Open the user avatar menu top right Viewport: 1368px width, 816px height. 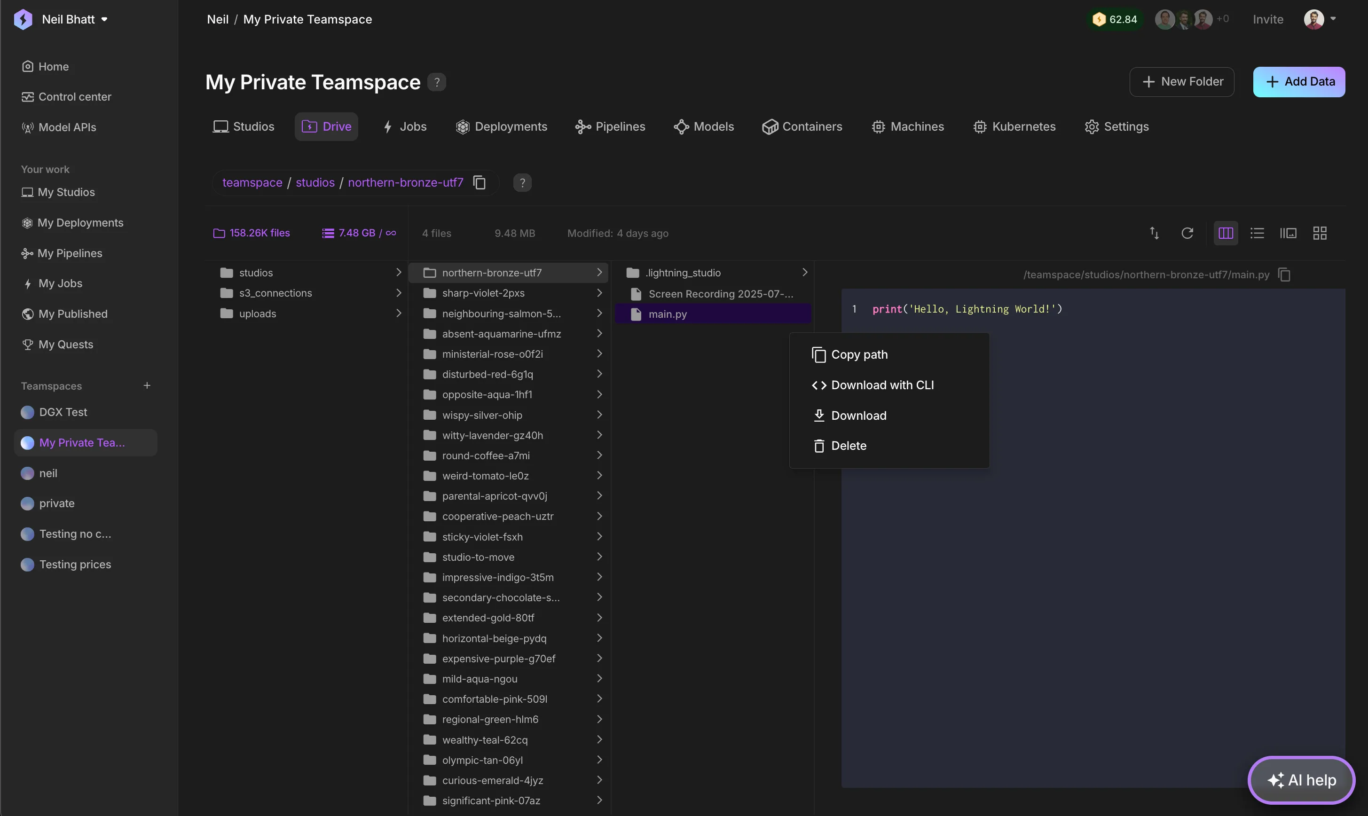coord(1319,19)
